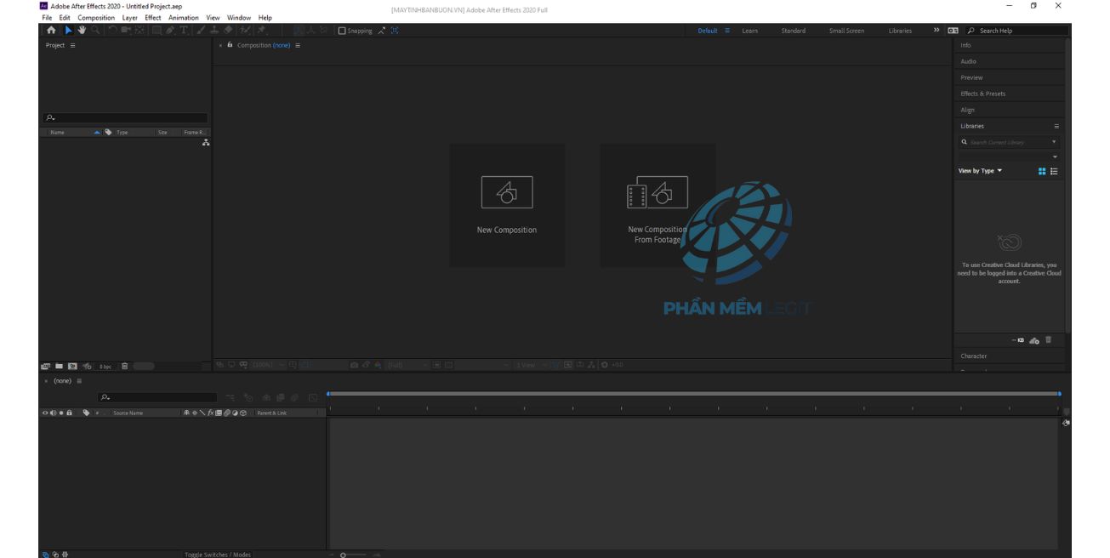Click the Home icon in toolbar
Screen dimensions: 1110x558
click(x=51, y=30)
